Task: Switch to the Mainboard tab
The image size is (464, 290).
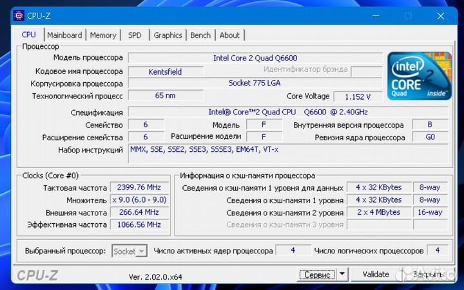Action: coord(64,35)
